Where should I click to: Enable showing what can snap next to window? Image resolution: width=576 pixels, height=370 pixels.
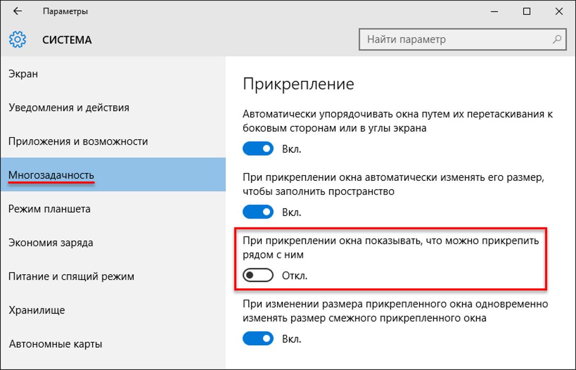[258, 275]
